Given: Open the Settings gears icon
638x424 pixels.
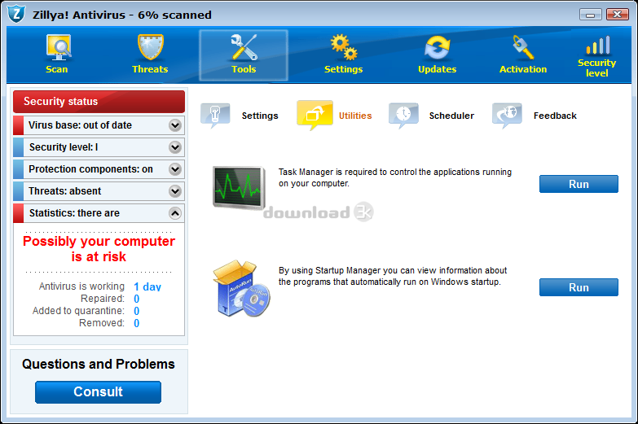Looking at the screenshot, I should pyautogui.click(x=343, y=47).
